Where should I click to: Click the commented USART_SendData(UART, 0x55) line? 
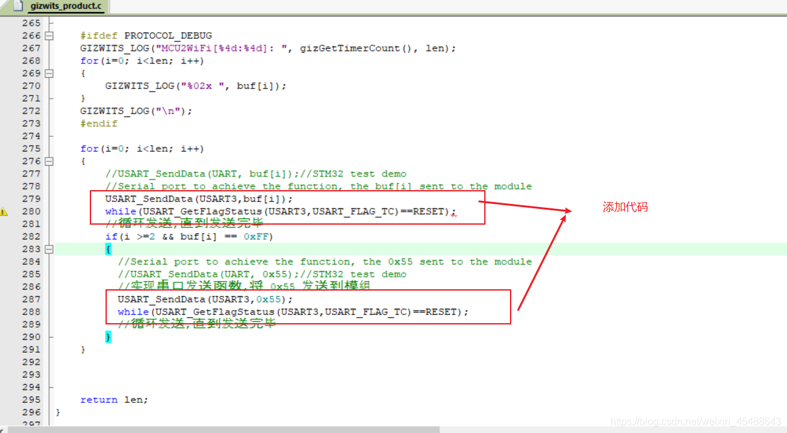click(x=262, y=274)
